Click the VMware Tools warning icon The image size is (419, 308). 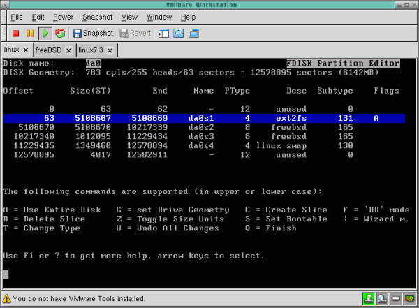tap(7, 299)
